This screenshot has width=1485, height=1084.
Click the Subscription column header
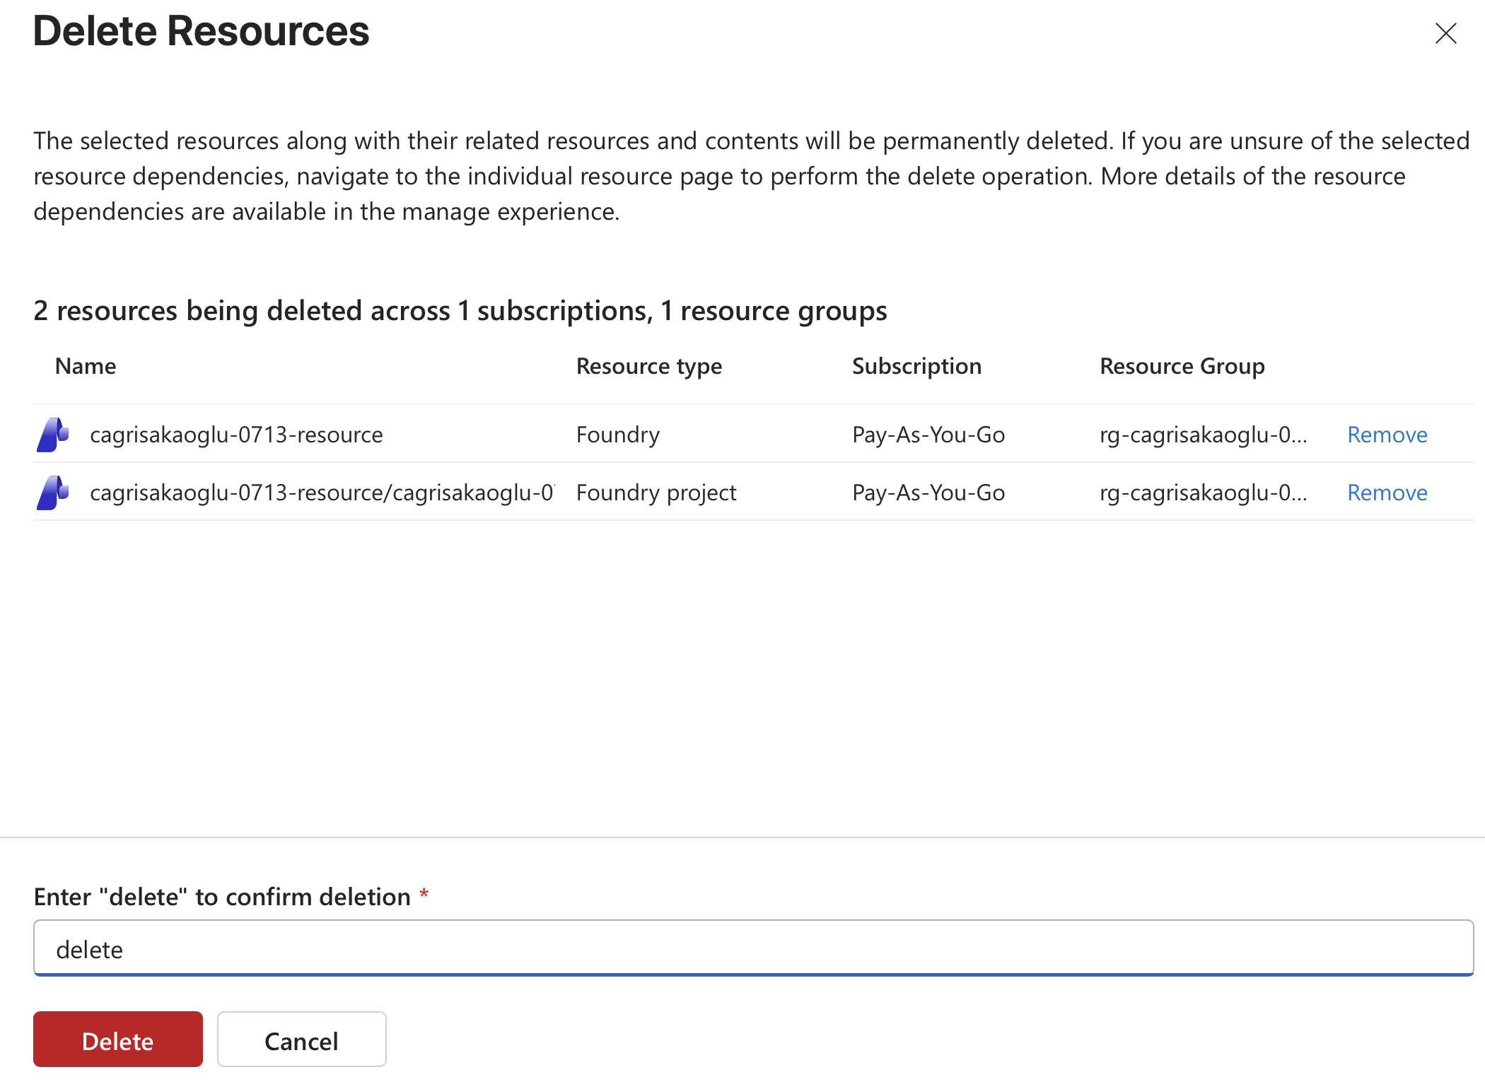tap(916, 366)
